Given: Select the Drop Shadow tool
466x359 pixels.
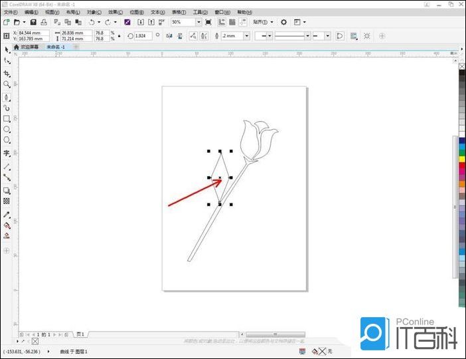Looking at the screenshot, I should [7, 191].
